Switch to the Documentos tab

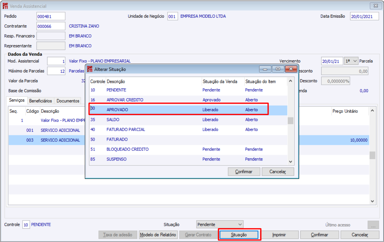point(68,101)
